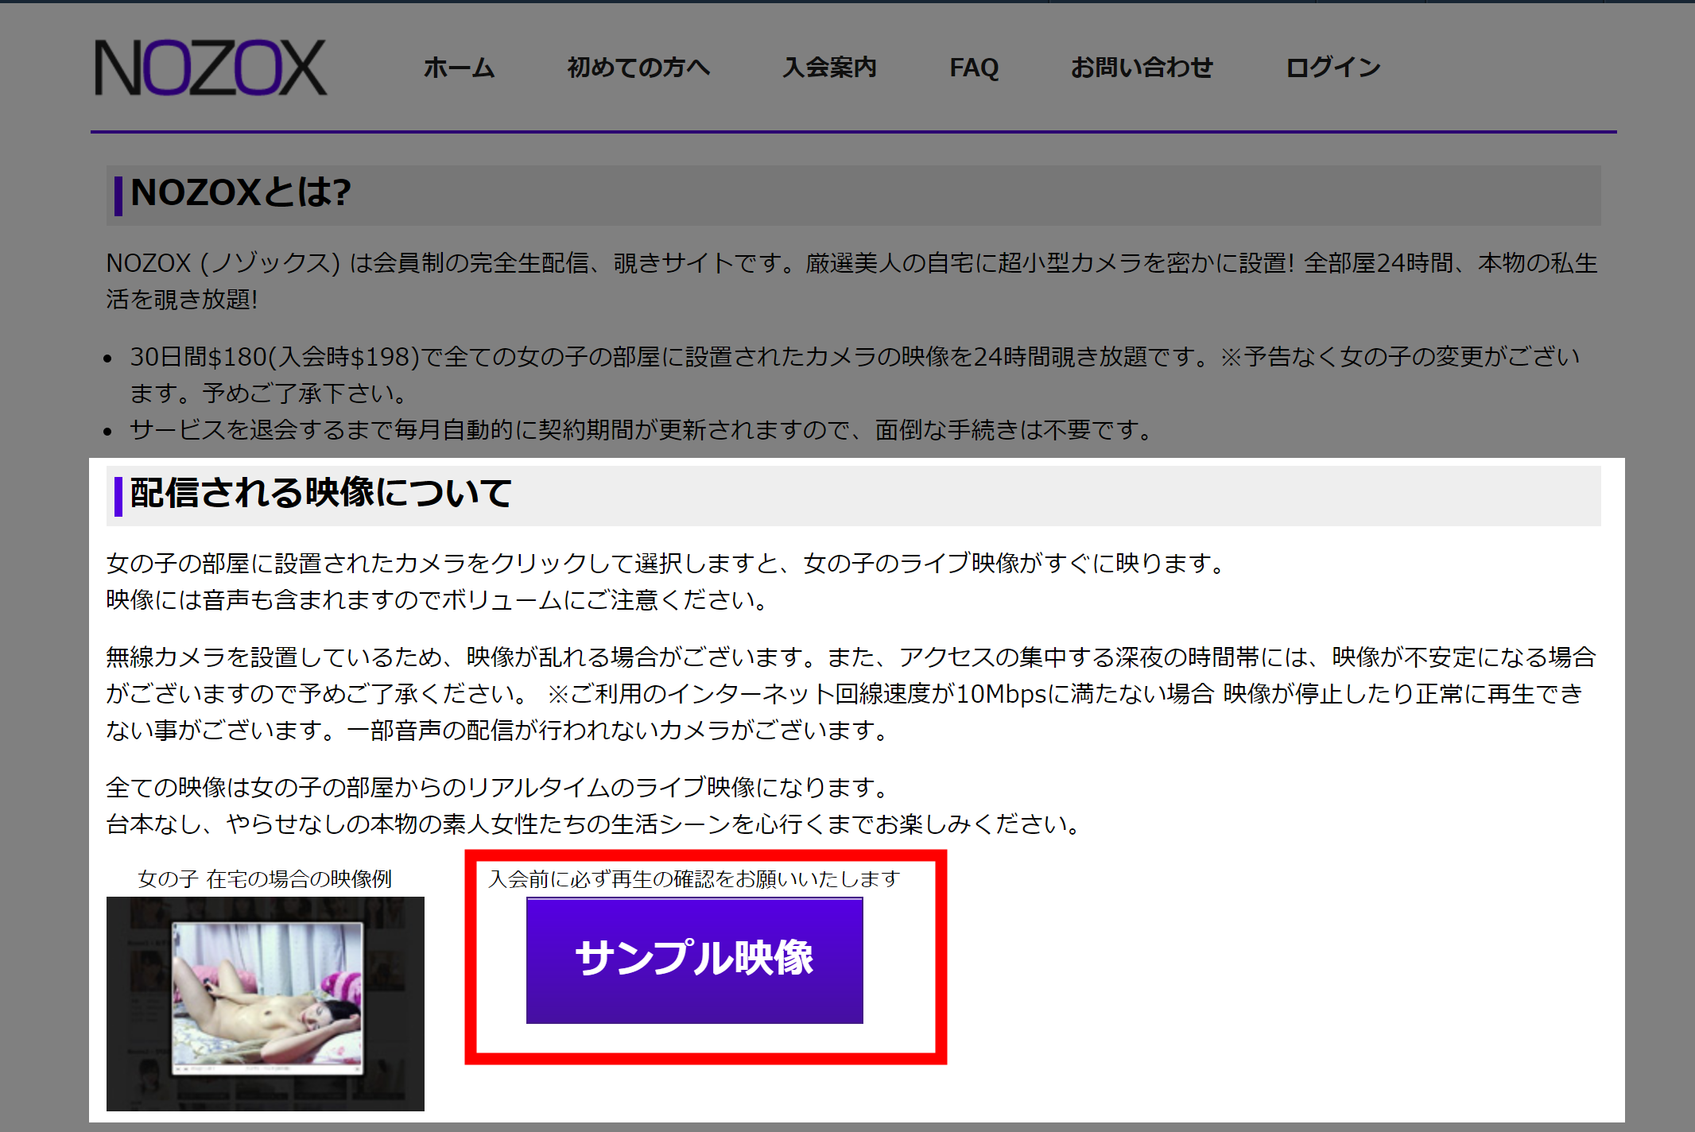
Task: Open the ホーム navigation link
Action: pos(458,68)
